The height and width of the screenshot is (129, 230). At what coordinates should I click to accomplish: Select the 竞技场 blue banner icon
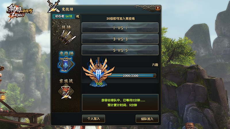click(x=66, y=64)
